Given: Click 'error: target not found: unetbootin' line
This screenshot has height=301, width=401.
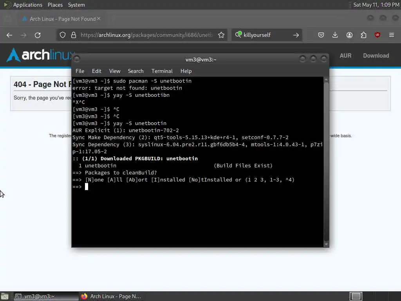Looking at the screenshot, I should pos(127,88).
